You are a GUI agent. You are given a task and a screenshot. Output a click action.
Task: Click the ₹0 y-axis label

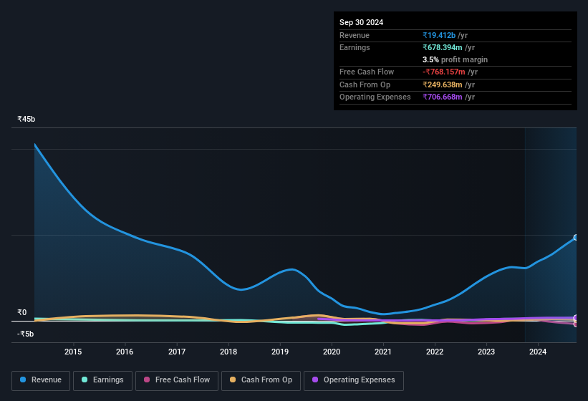[21, 312]
